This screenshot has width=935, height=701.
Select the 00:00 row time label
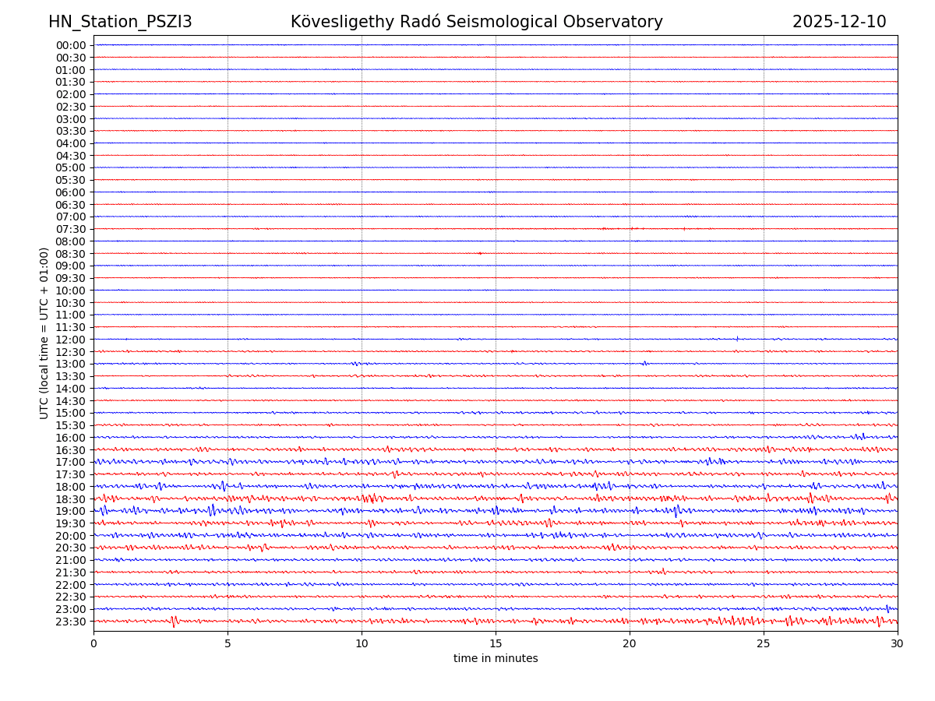click(x=70, y=45)
